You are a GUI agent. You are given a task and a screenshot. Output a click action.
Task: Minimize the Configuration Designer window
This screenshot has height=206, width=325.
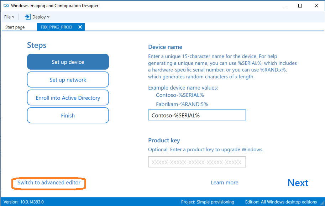(284, 6)
